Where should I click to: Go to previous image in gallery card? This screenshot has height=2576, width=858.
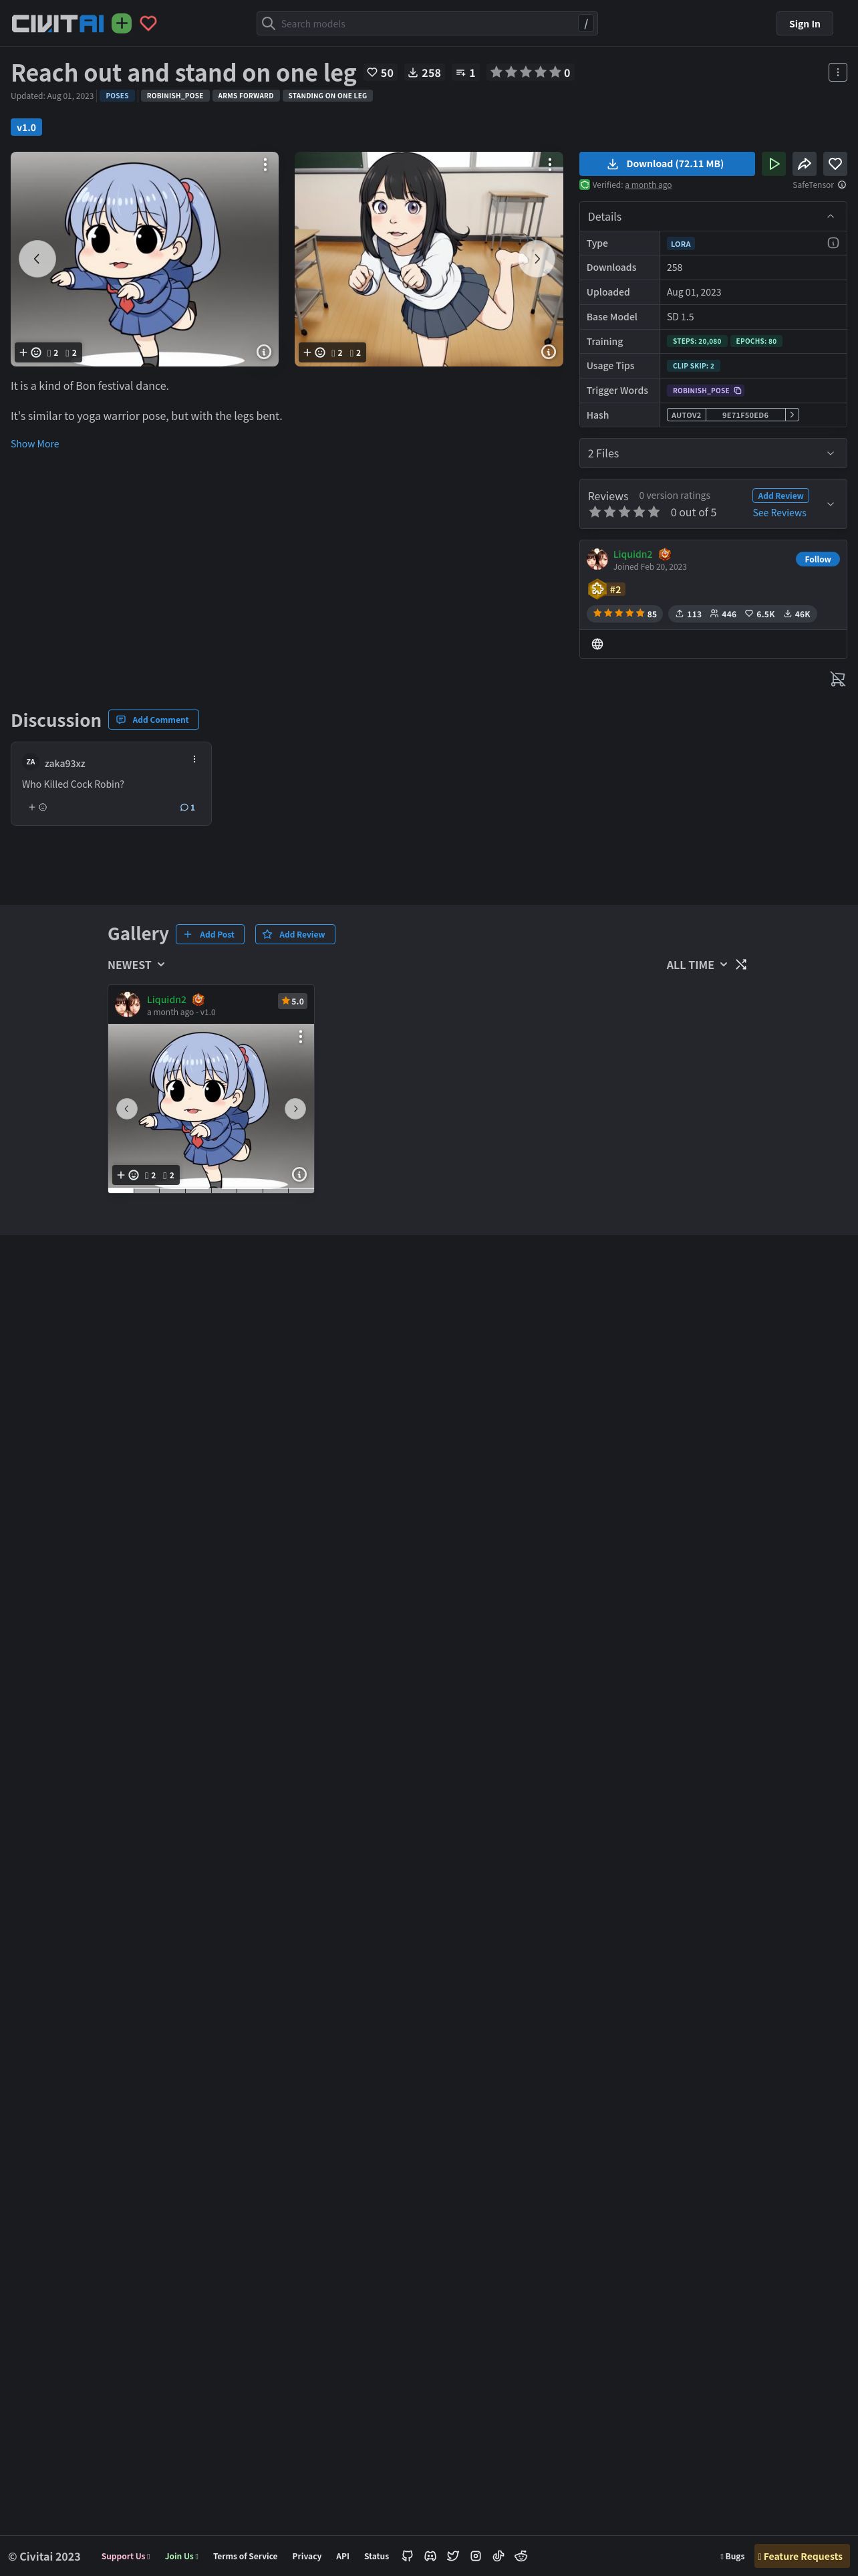126,1108
